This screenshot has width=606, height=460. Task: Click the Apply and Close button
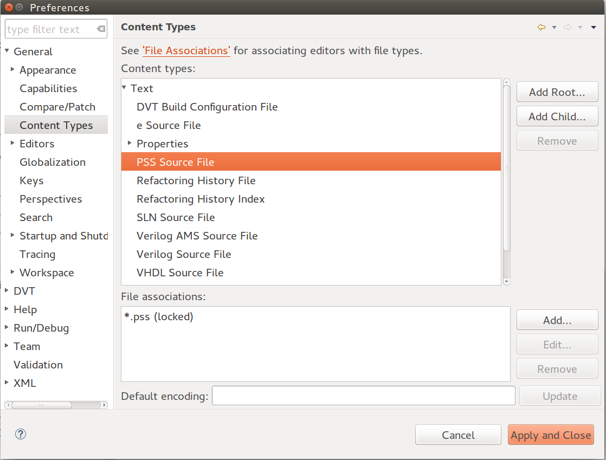(x=551, y=435)
